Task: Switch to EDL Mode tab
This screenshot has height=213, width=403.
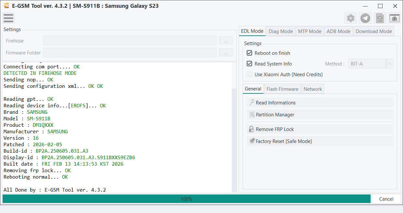Action: (x=252, y=31)
